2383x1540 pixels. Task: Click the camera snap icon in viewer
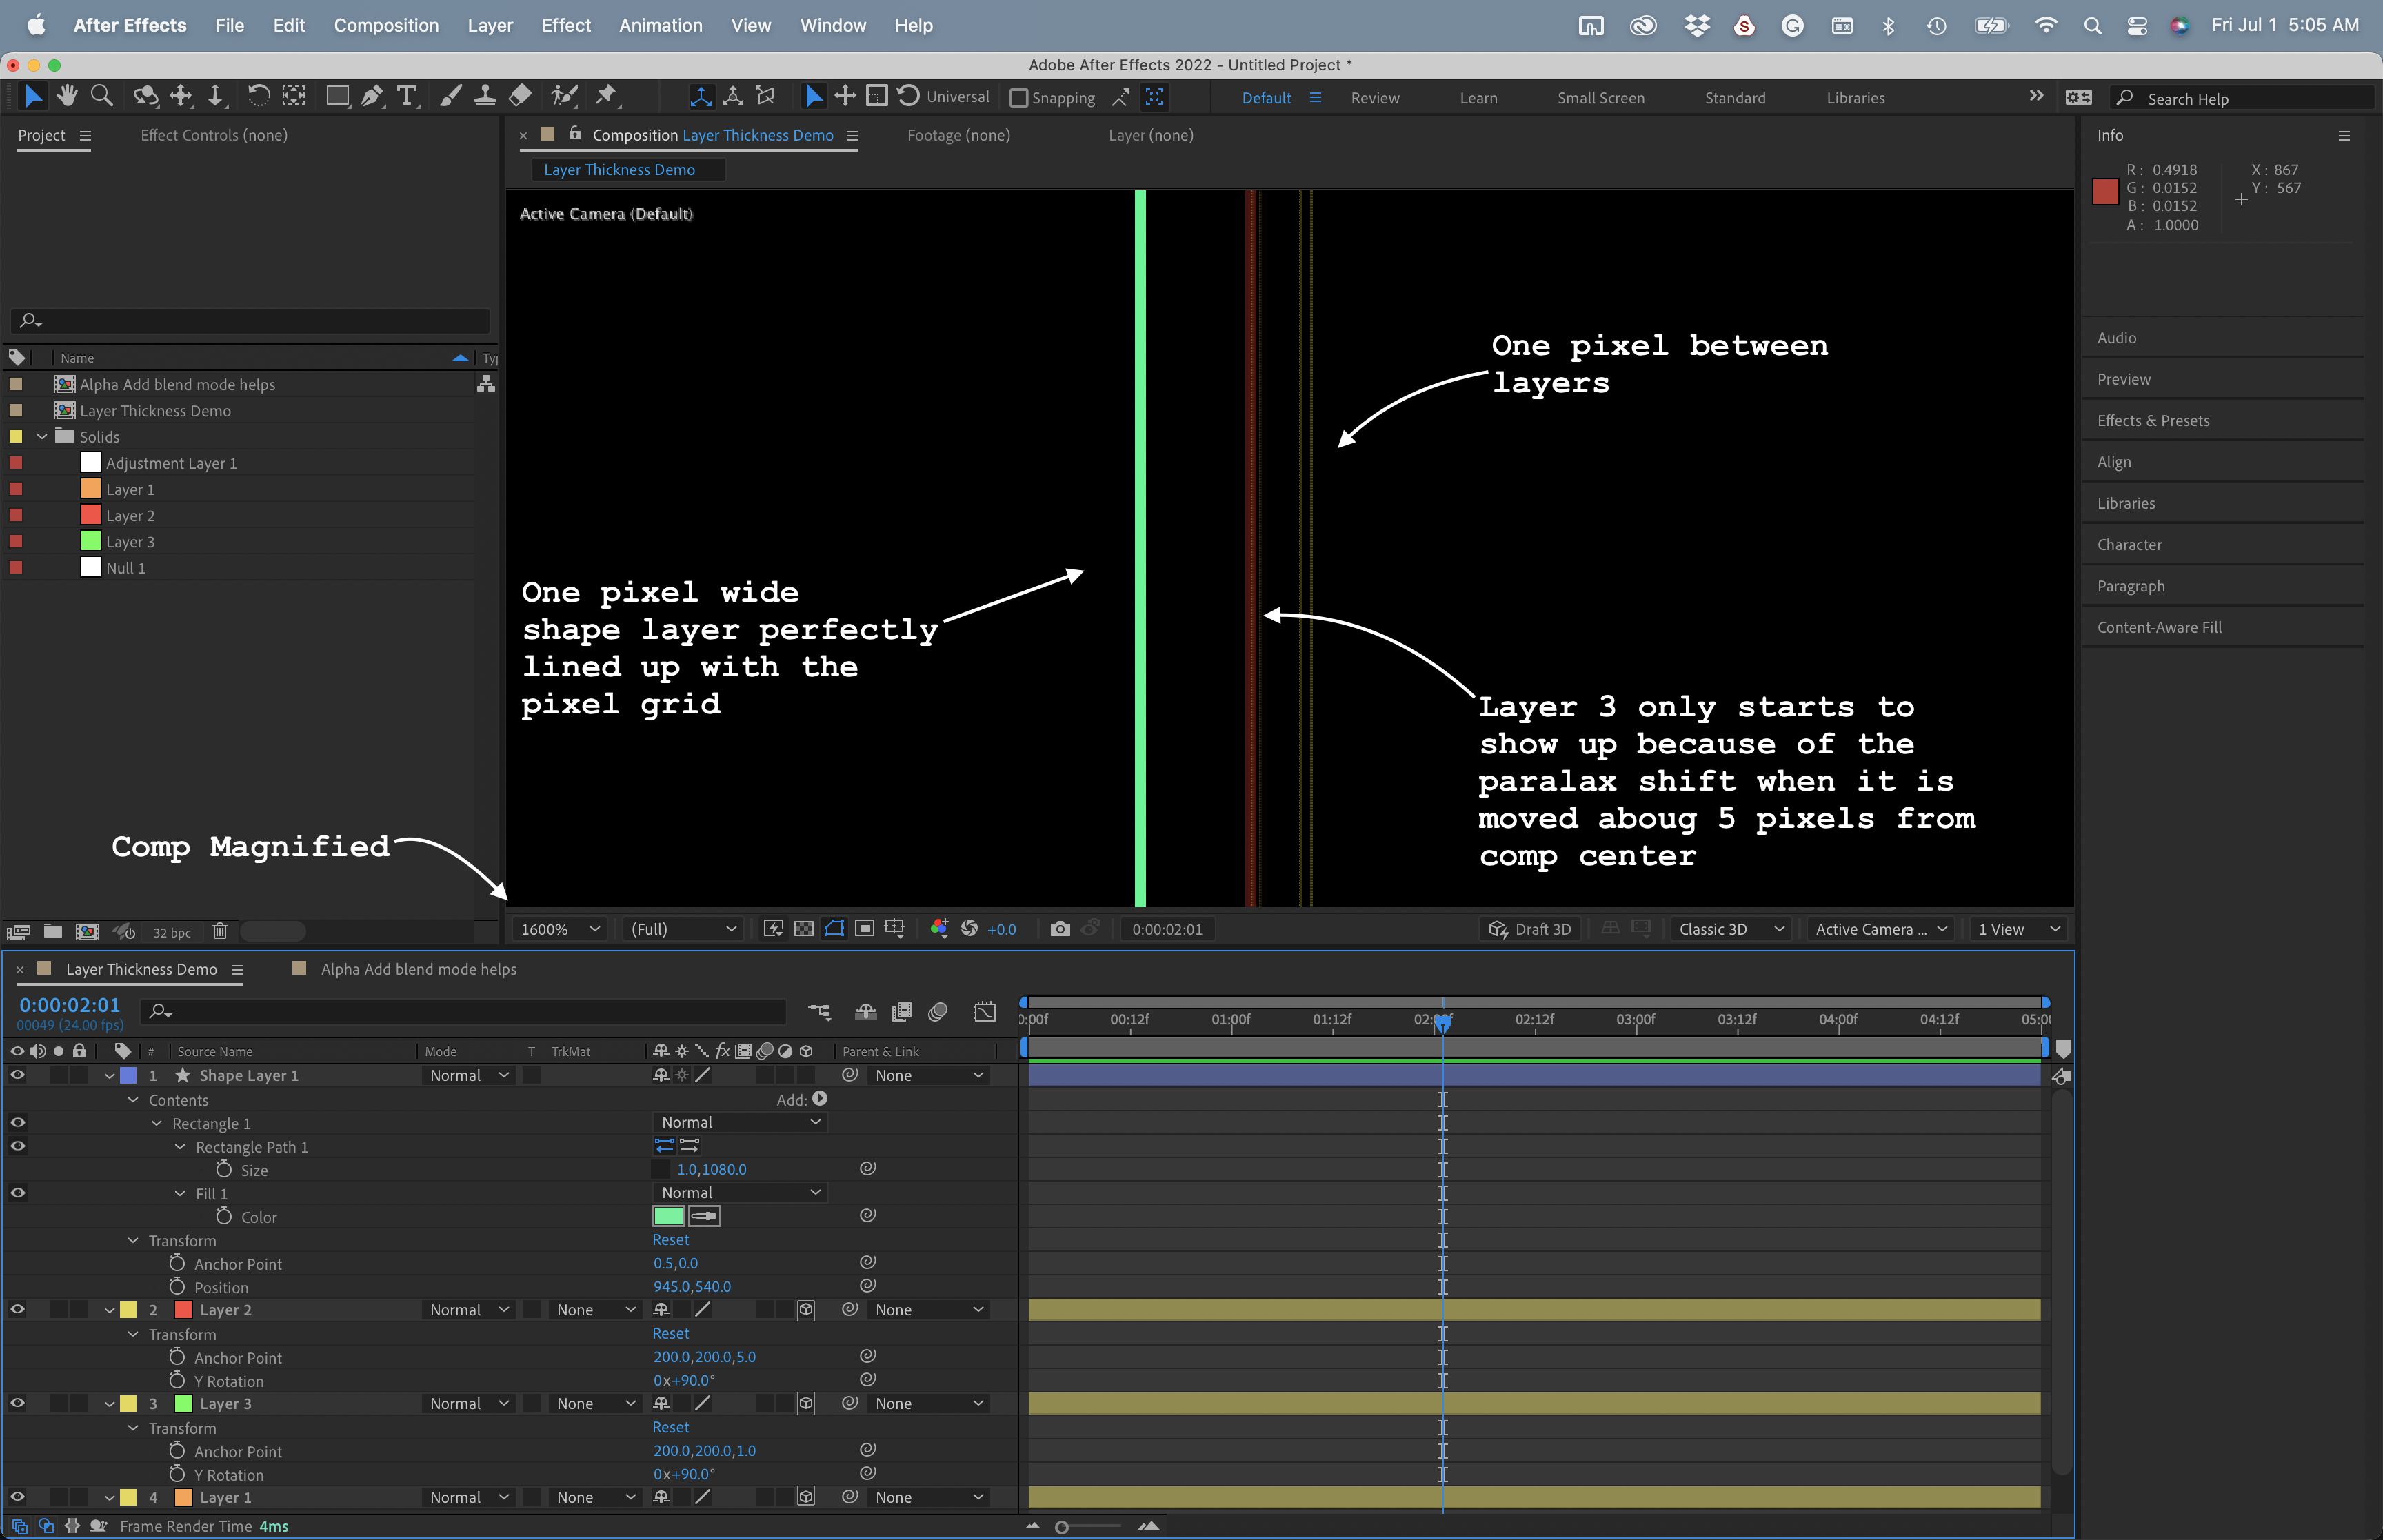click(1060, 929)
